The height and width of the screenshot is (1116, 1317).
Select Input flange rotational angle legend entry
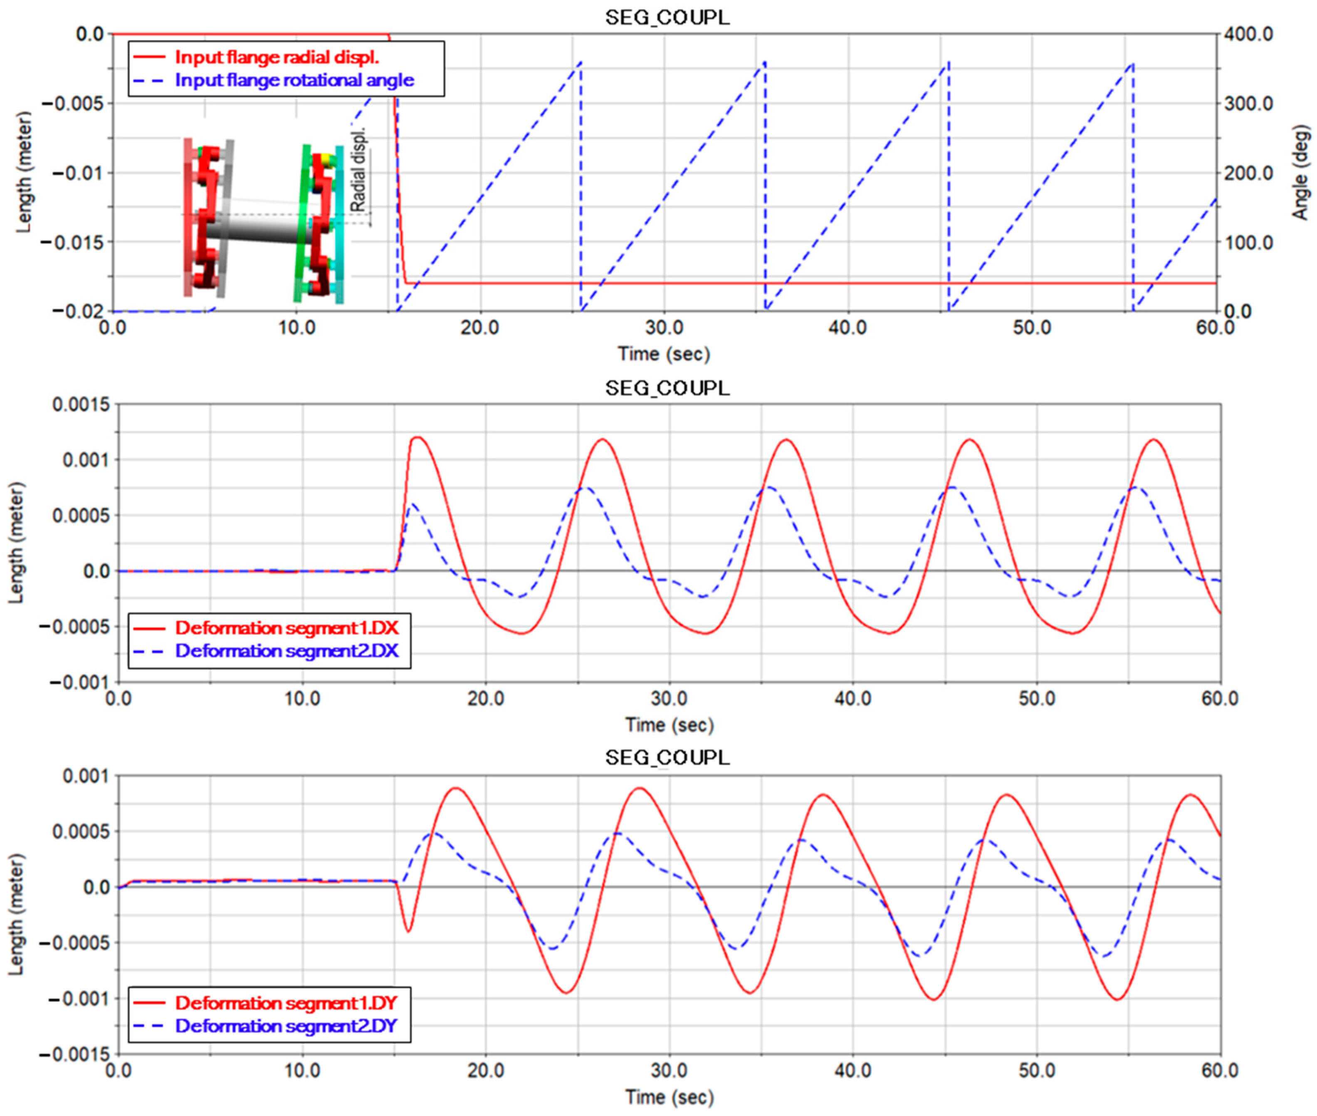(294, 80)
